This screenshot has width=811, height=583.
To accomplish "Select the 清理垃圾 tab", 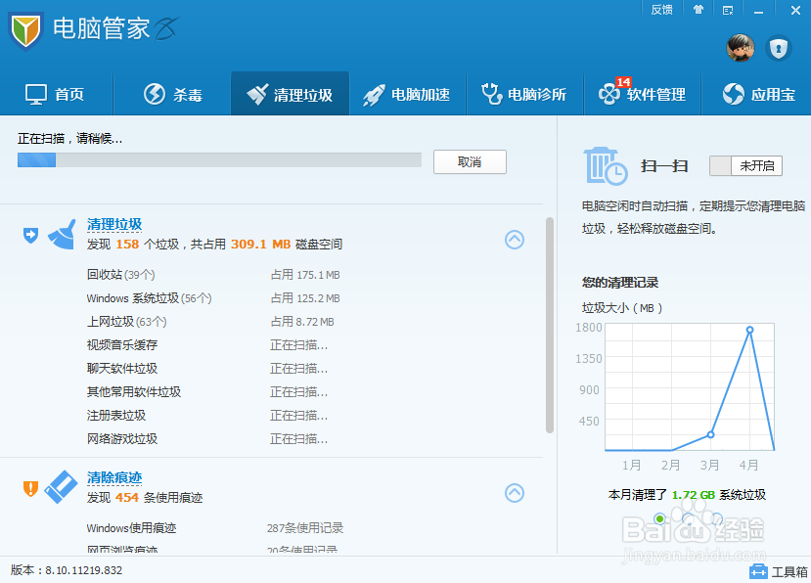I will [290, 94].
